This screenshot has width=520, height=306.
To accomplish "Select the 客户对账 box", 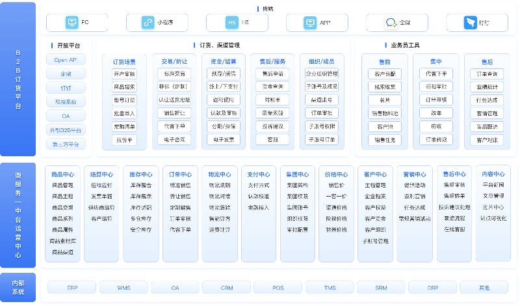I will (x=487, y=140).
